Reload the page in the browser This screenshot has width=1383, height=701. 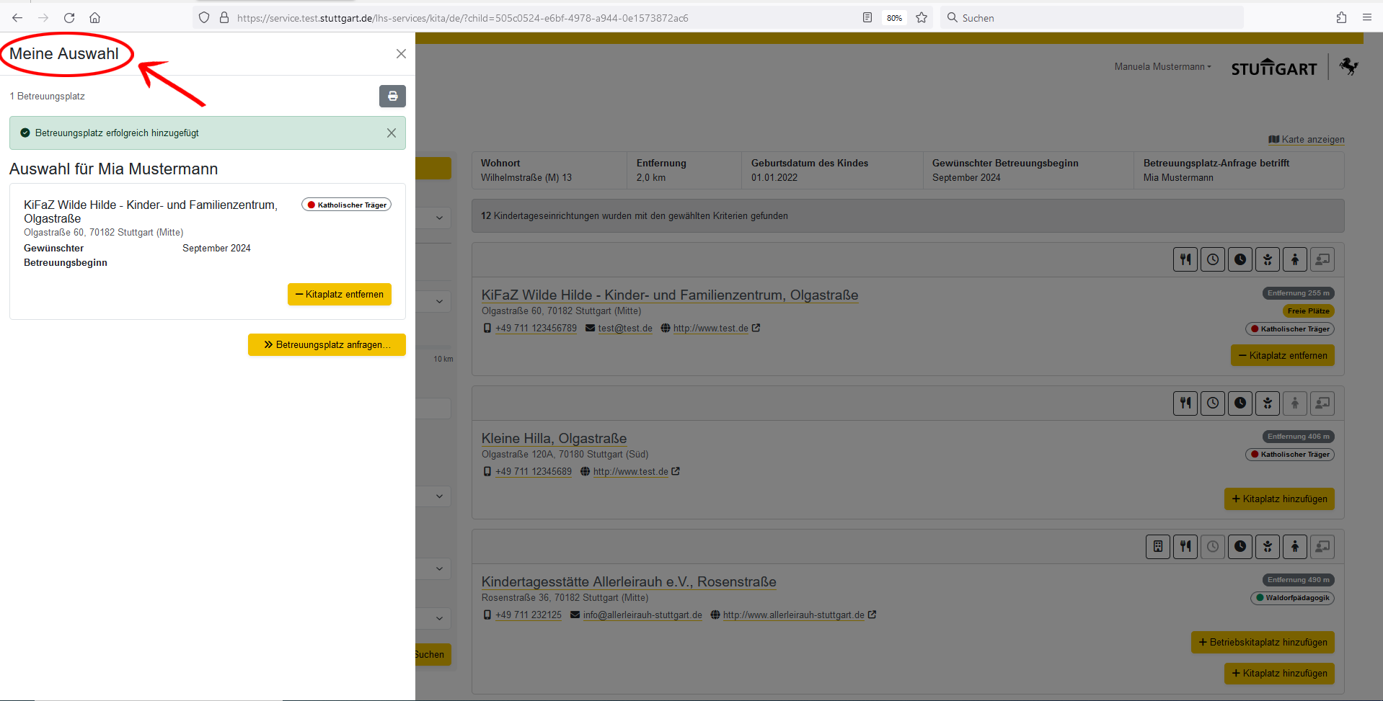tap(69, 18)
